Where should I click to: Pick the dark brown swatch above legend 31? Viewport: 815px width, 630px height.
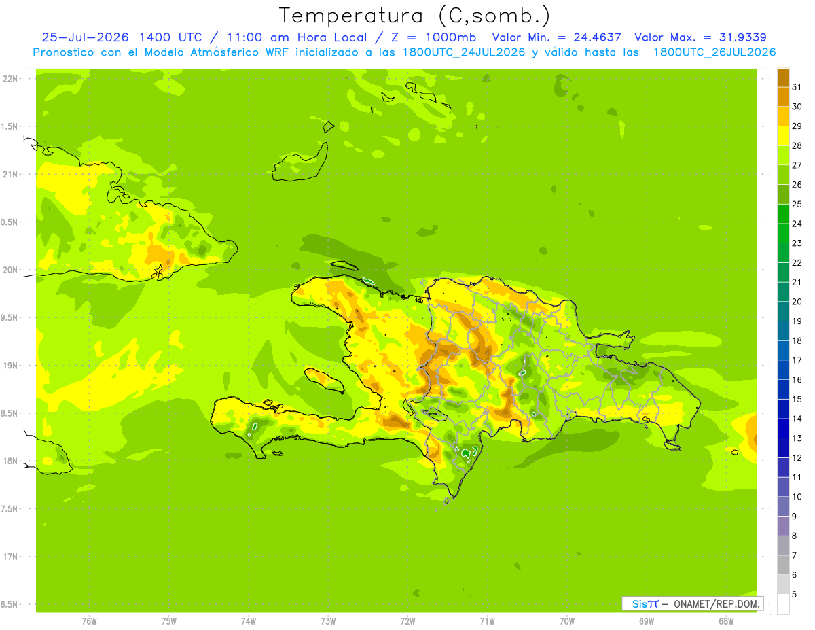(x=783, y=77)
